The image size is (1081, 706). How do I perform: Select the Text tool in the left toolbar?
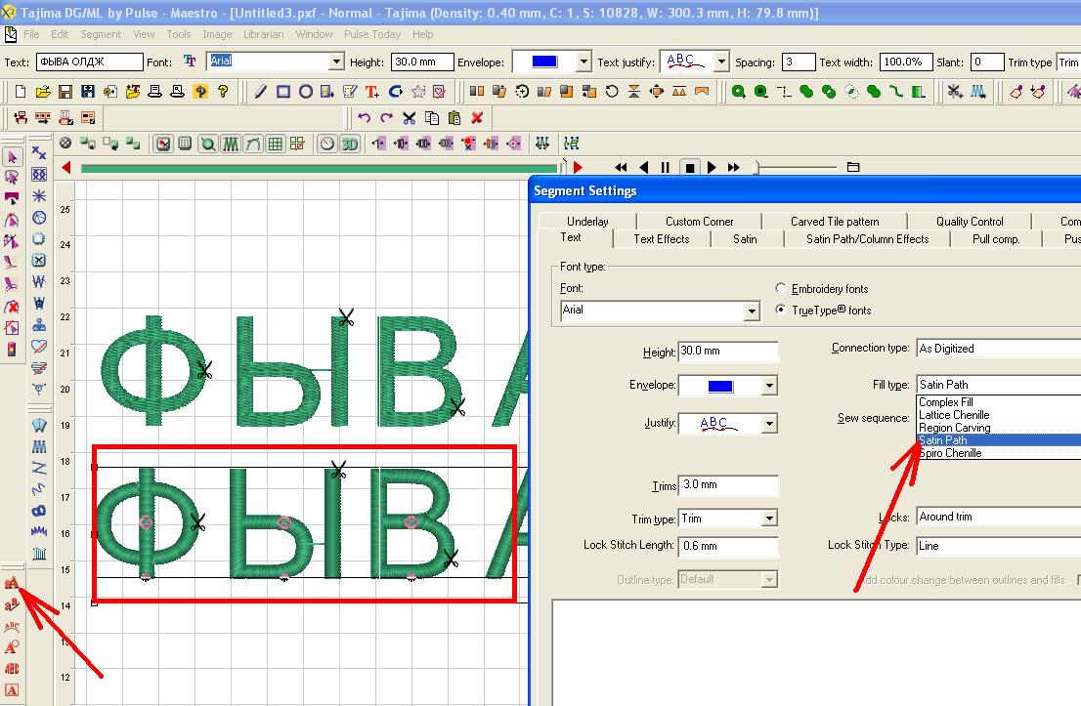click(12, 583)
